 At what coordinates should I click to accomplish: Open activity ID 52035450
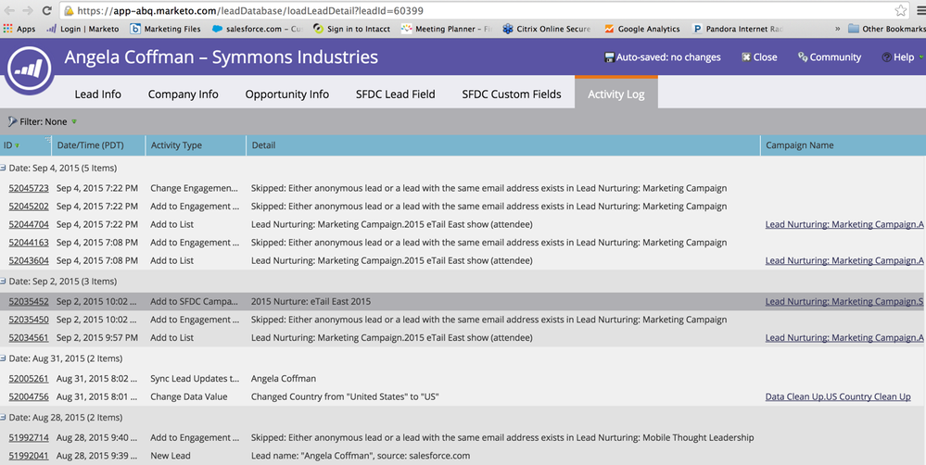pyautogui.click(x=29, y=320)
